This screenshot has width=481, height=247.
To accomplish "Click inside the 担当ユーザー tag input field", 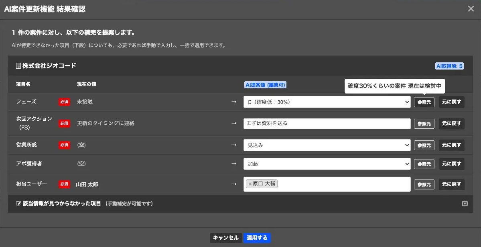I will tap(343, 184).
